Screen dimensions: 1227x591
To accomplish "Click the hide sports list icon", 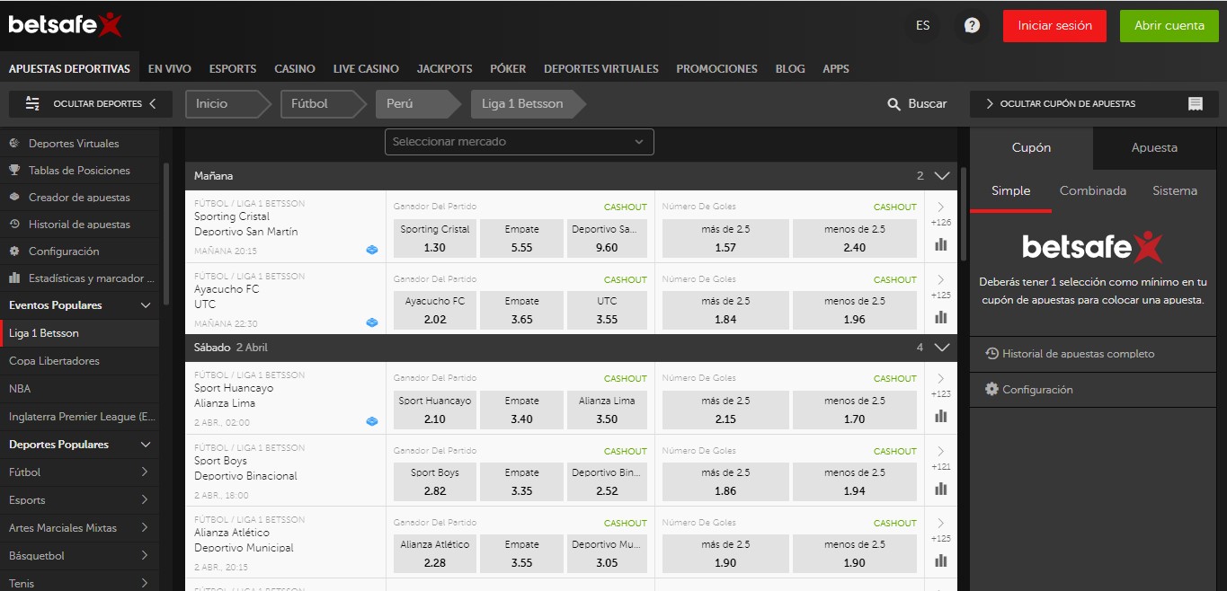I will [32, 103].
